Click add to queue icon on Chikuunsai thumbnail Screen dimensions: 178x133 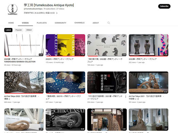[124, 78]
